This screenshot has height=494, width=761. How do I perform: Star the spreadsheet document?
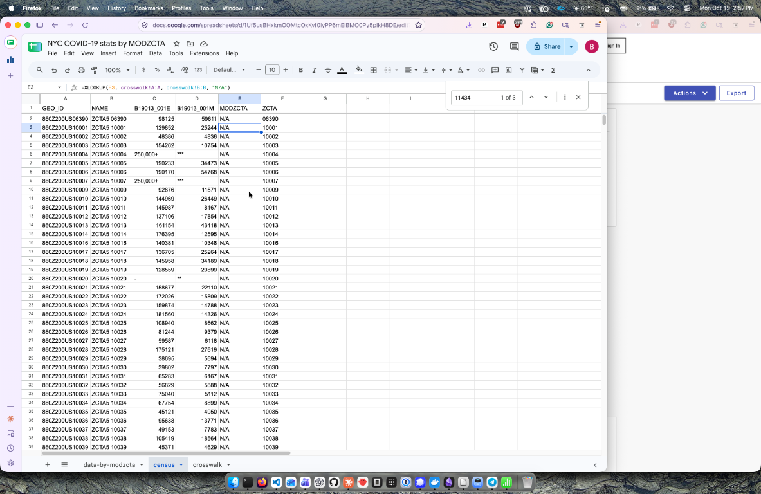177,44
